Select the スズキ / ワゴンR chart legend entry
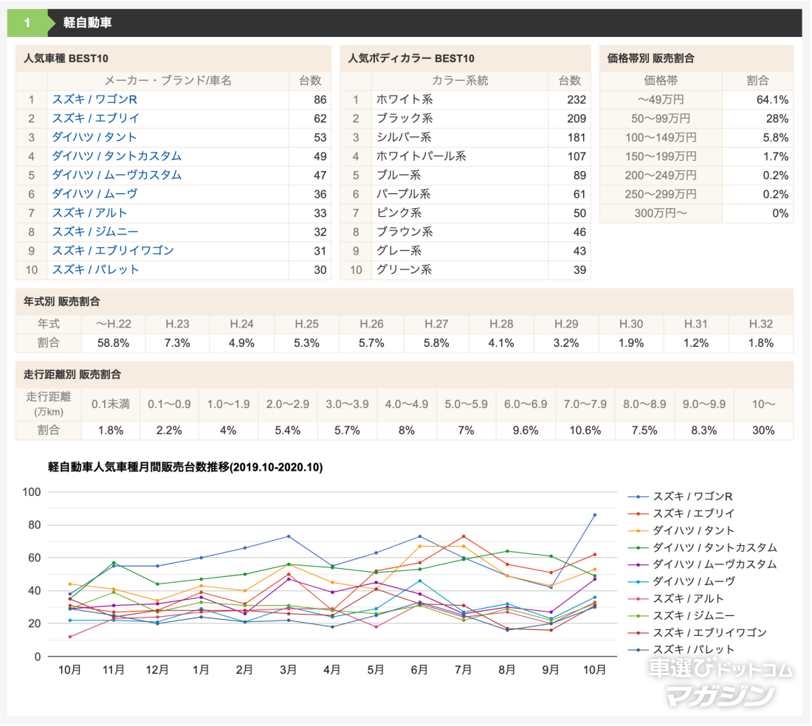This screenshot has height=726, width=812. (x=681, y=497)
